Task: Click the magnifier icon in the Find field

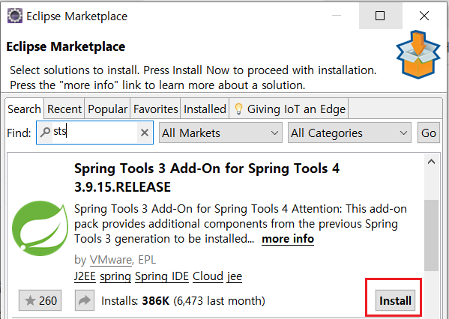Action: pos(45,133)
